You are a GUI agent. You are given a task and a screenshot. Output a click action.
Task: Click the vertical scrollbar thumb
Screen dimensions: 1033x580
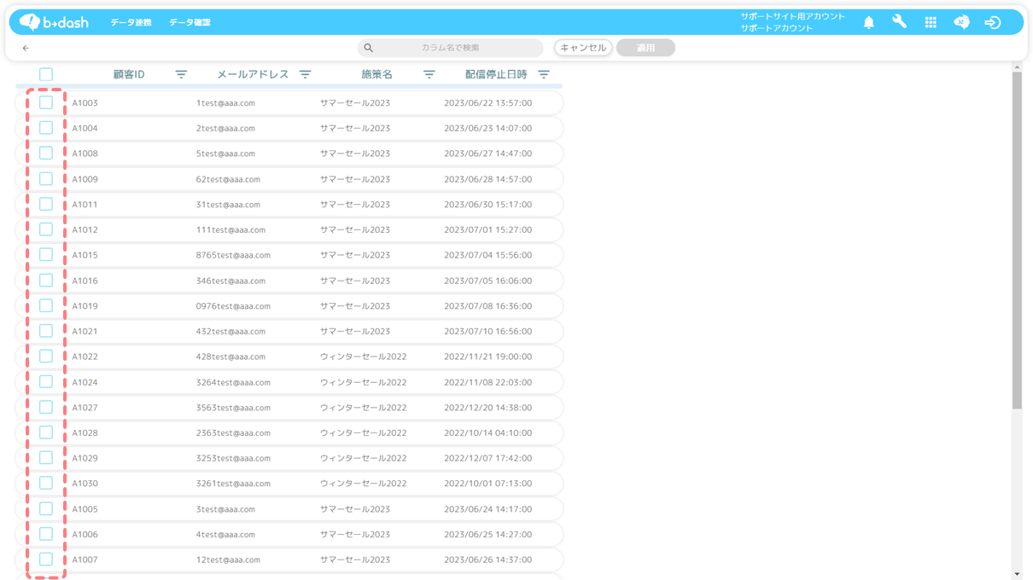tap(1017, 241)
